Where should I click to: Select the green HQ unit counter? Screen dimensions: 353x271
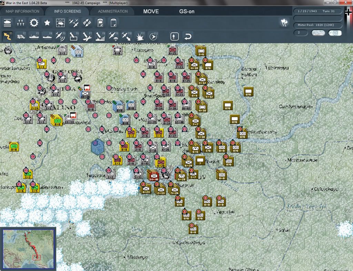pyautogui.click(x=14, y=147)
